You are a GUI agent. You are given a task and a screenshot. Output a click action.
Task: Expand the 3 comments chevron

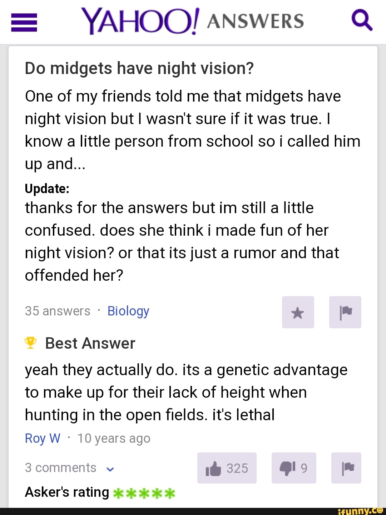tap(110, 469)
